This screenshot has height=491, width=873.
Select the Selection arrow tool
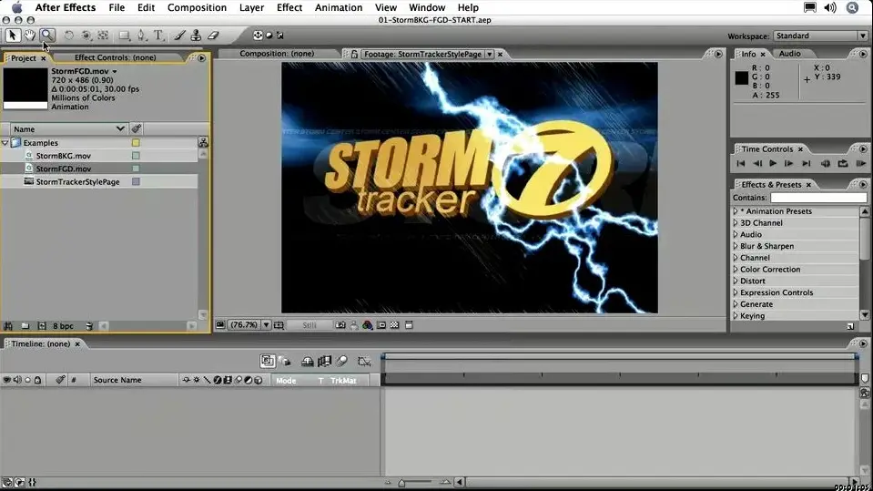pyautogui.click(x=12, y=36)
